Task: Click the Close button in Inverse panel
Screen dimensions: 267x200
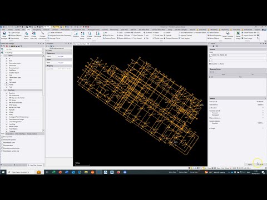Action: (x=261, y=164)
